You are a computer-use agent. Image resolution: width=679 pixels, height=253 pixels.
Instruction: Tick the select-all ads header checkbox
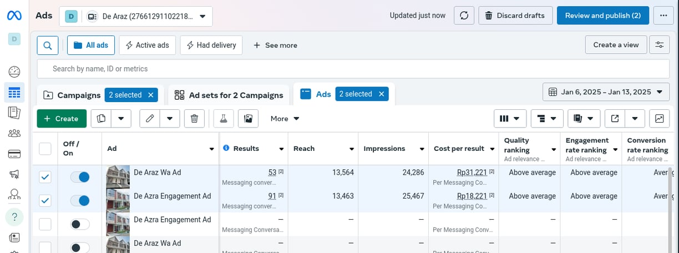[x=45, y=149]
